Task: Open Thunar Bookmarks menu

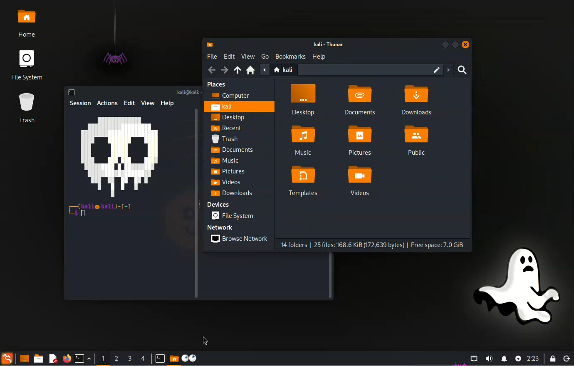Action: (x=290, y=57)
